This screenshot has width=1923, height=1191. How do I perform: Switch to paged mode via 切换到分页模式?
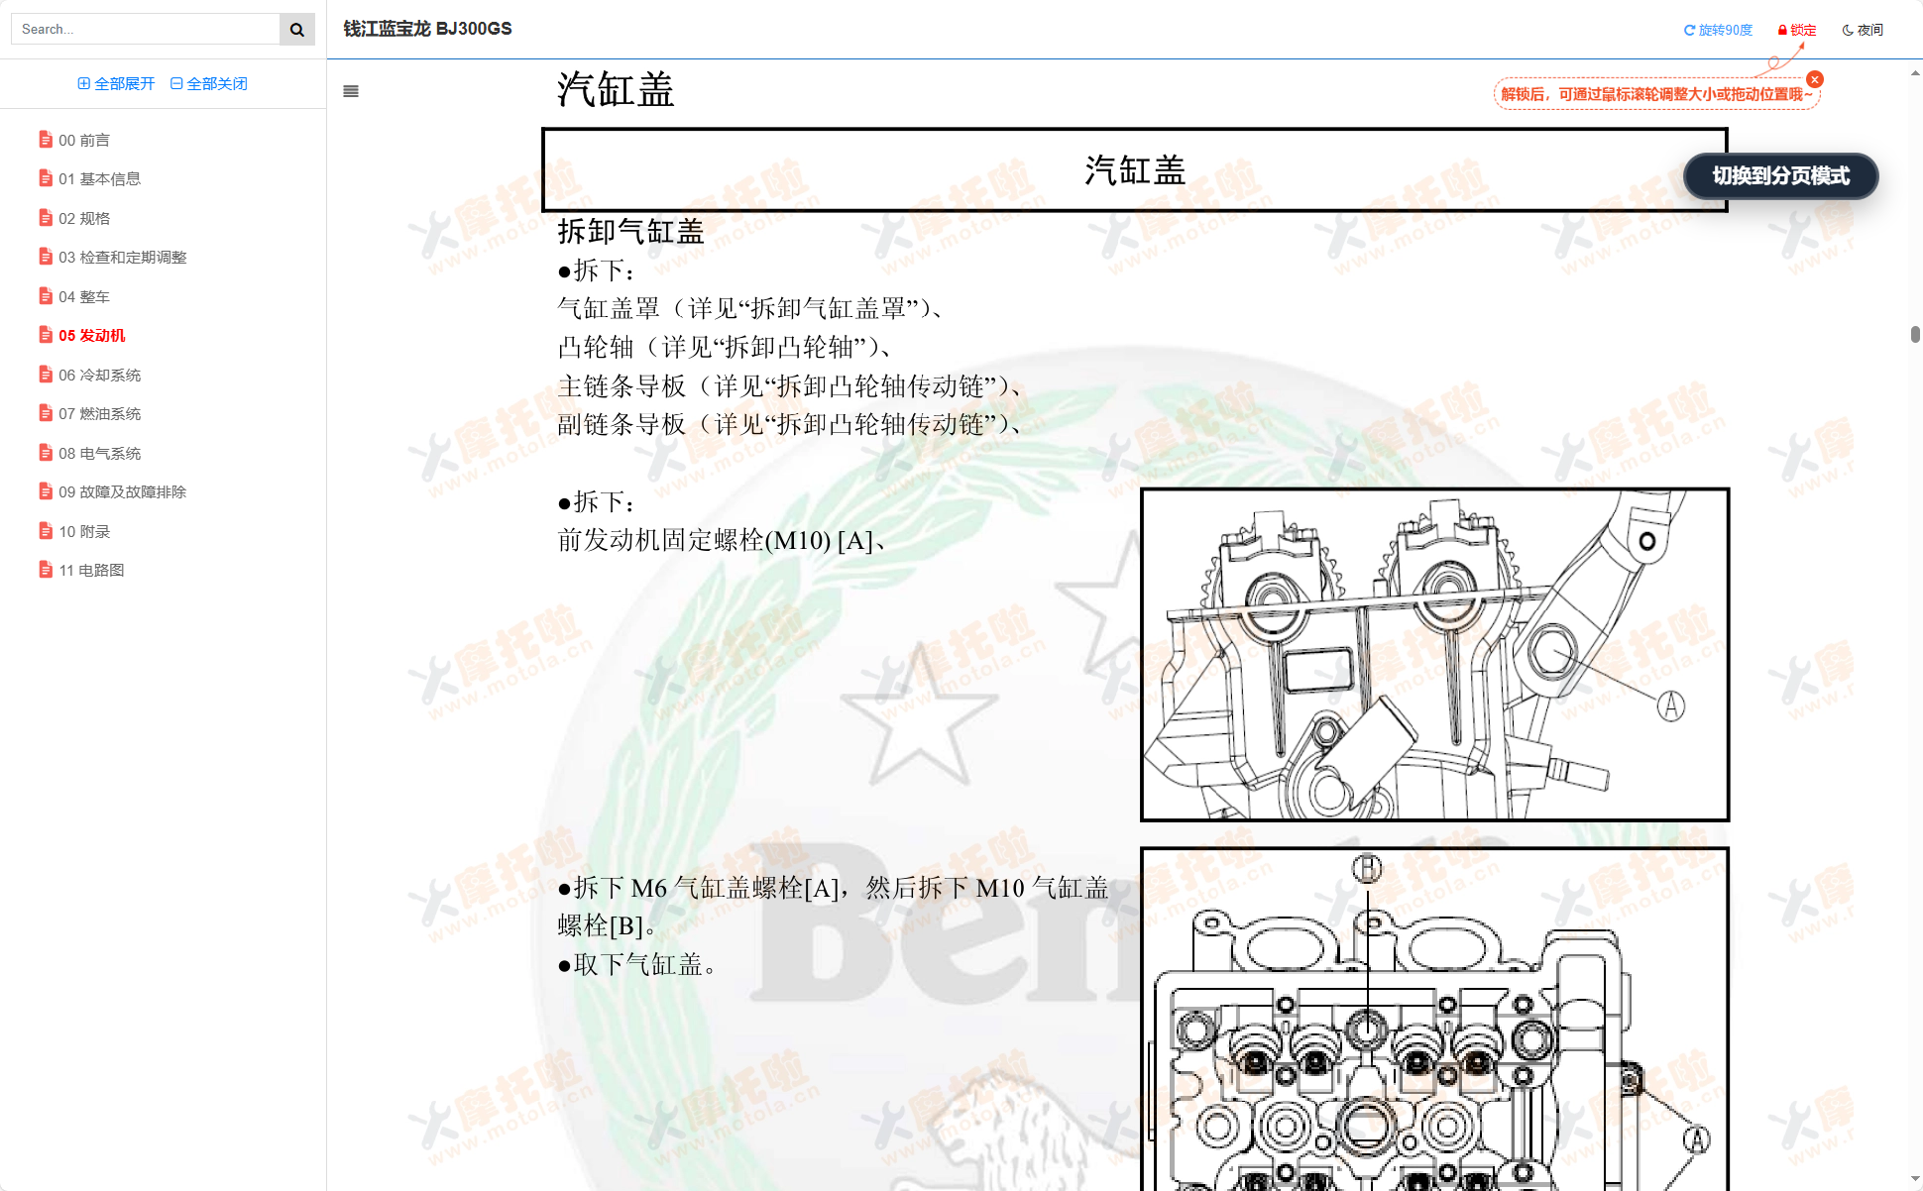(x=1780, y=176)
